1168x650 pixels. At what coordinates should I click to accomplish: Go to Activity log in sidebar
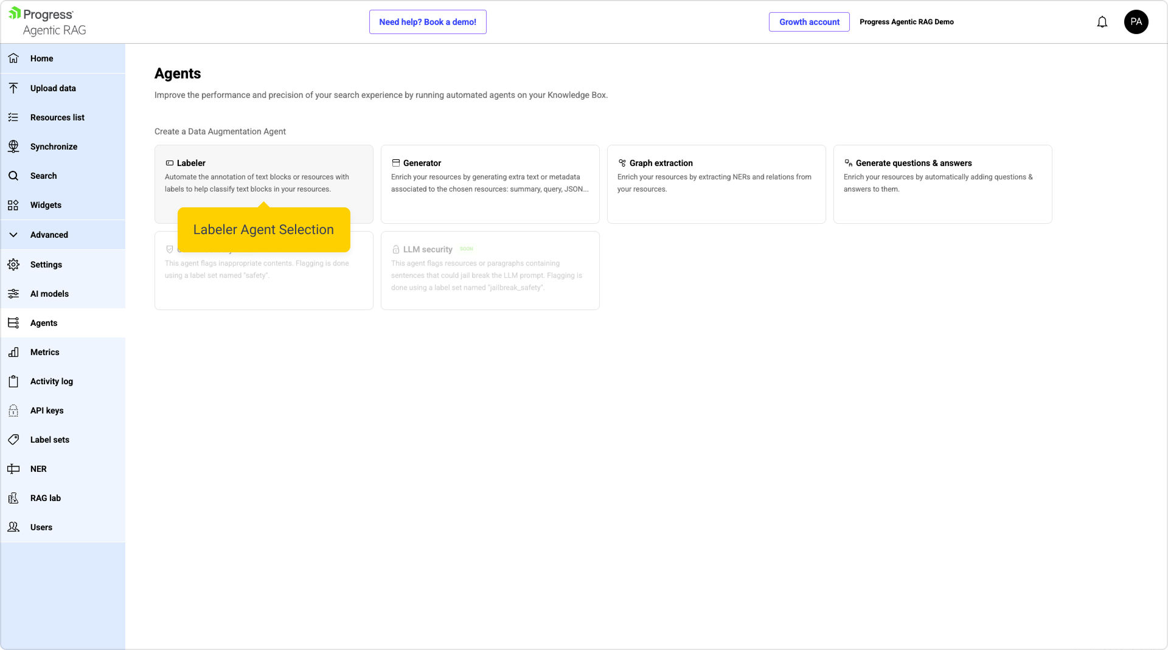tap(52, 381)
